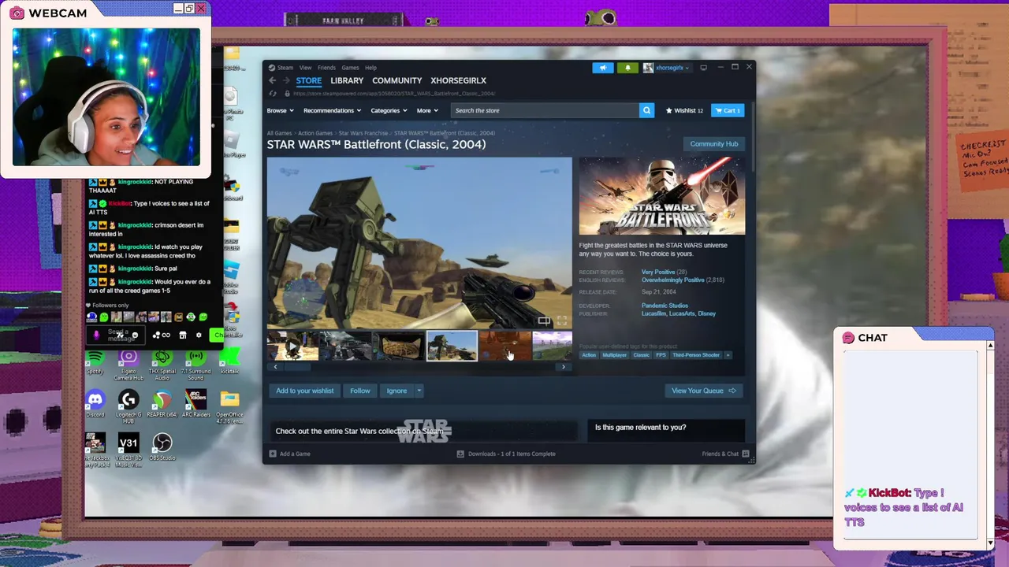Click the fullscreen icon on the screenshot

[562, 321]
